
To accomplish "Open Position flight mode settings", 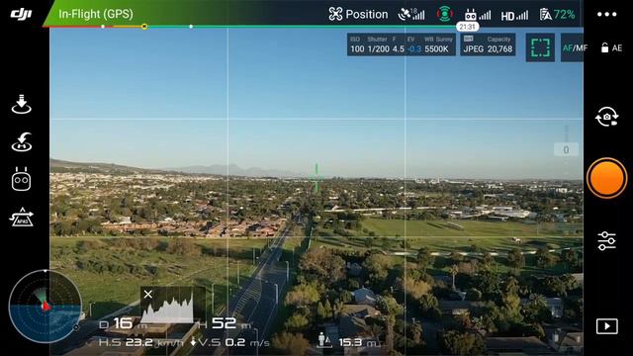I will click(x=358, y=15).
